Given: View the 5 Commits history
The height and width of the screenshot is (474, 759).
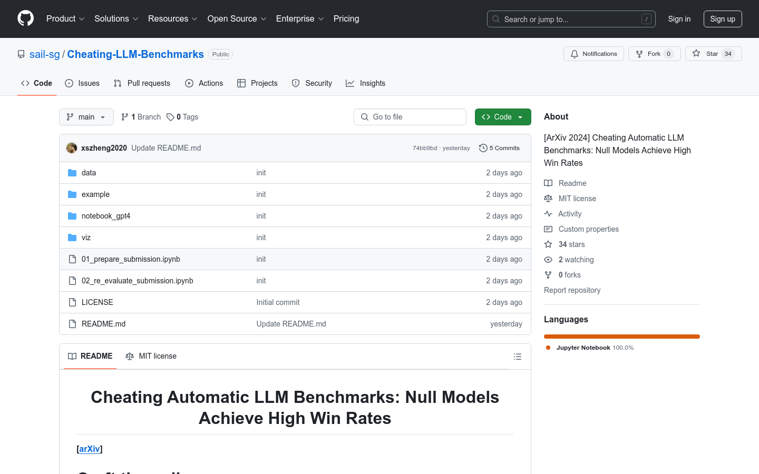Looking at the screenshot, I should (x=500, y=148).
